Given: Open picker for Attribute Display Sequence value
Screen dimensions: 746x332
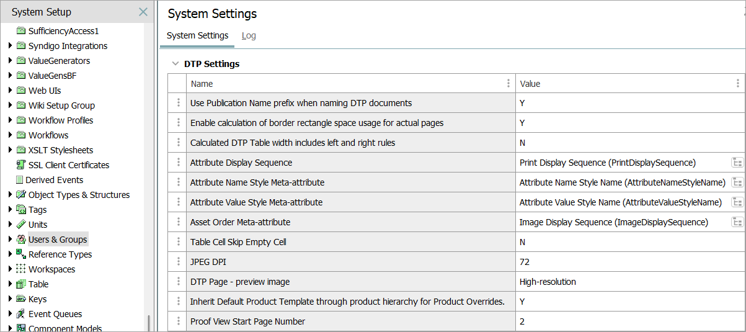Looking at the screenshot, I should click(x=737, y=163).
